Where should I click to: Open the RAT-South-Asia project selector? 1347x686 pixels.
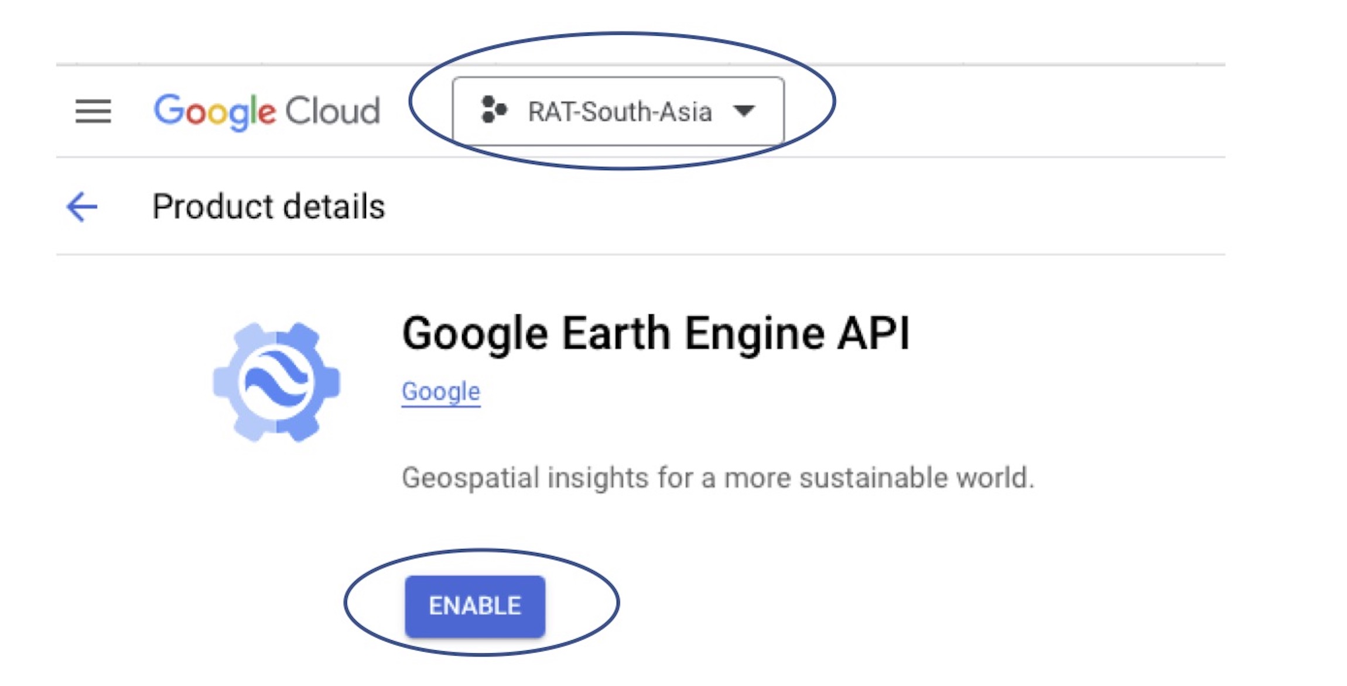tap(618, 111)
